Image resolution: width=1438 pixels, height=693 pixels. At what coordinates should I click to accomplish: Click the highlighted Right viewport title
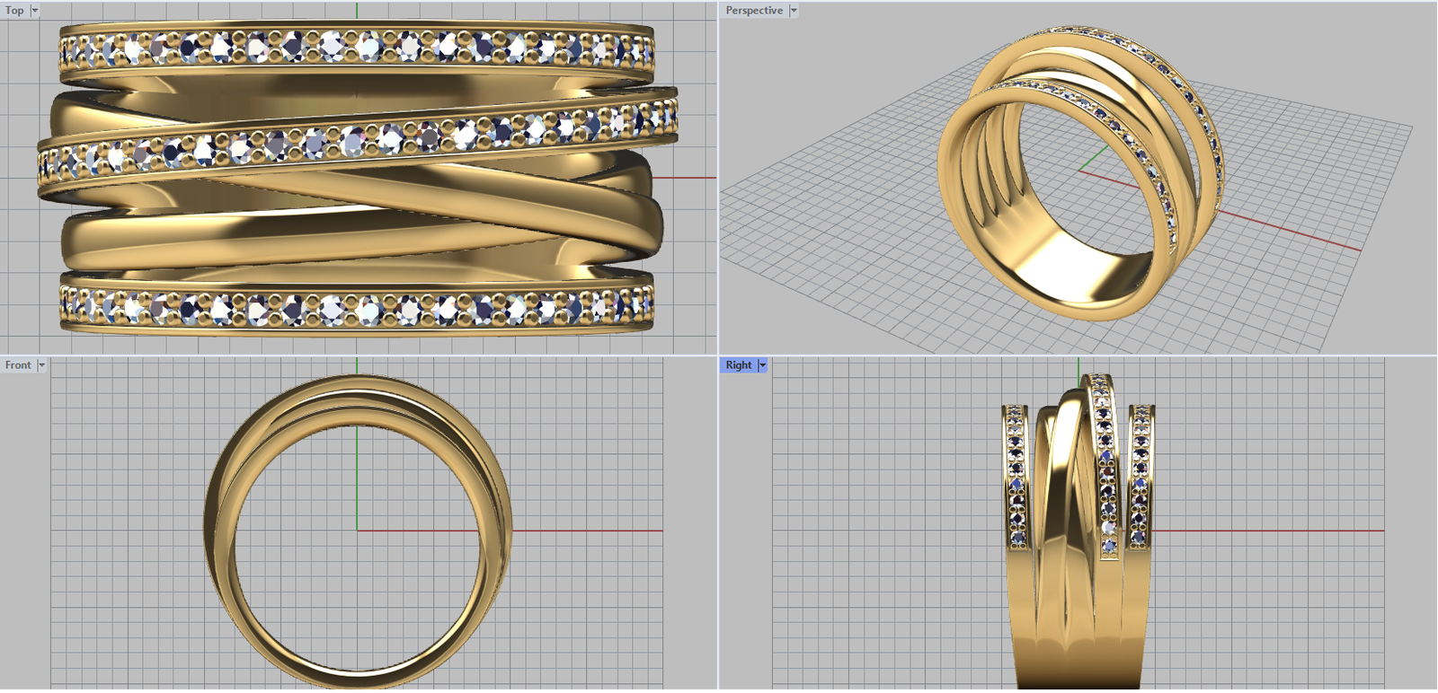(x=738, y=365)
